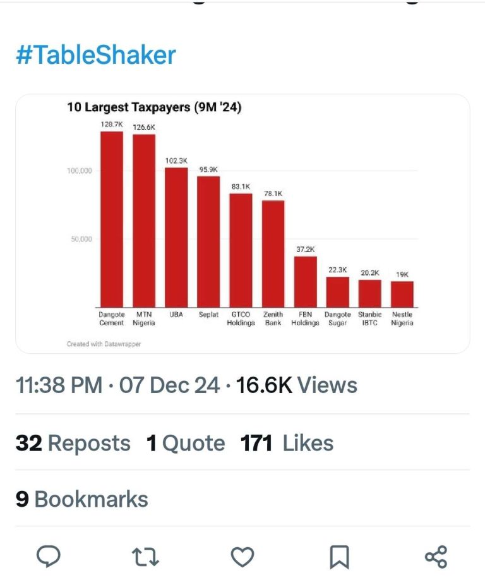Tap the Seplat bar in chart
The image size is (485, 587).
(x=208, y=241)
